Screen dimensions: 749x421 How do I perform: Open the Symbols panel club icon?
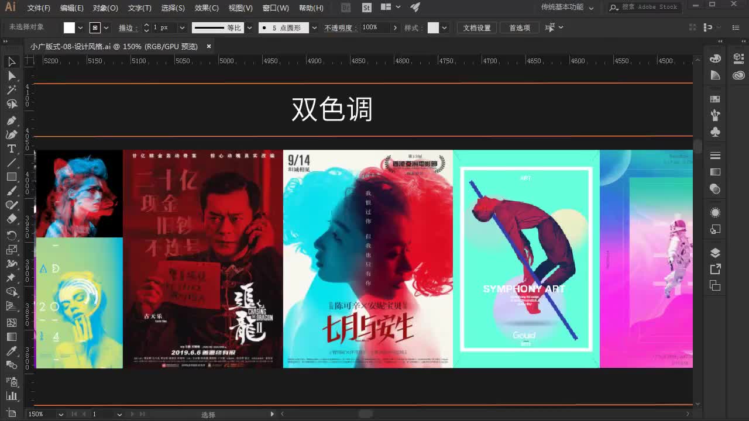tap(715, 132)
